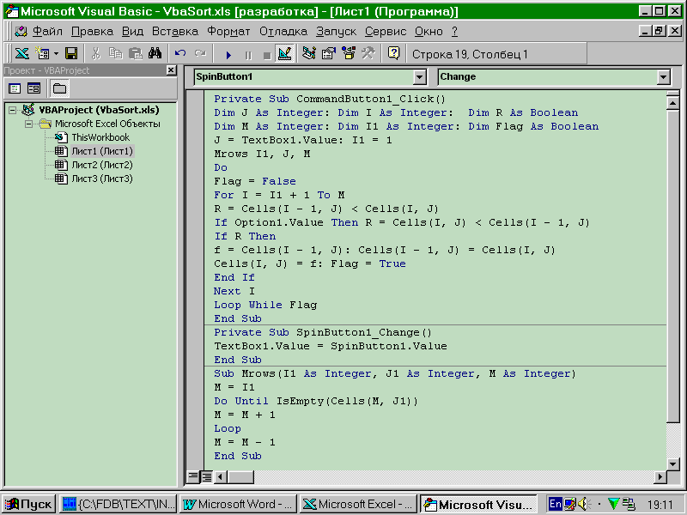Click the speaker volume tray icon
This screenshot has height=515, width=687.
click(584, 504)
